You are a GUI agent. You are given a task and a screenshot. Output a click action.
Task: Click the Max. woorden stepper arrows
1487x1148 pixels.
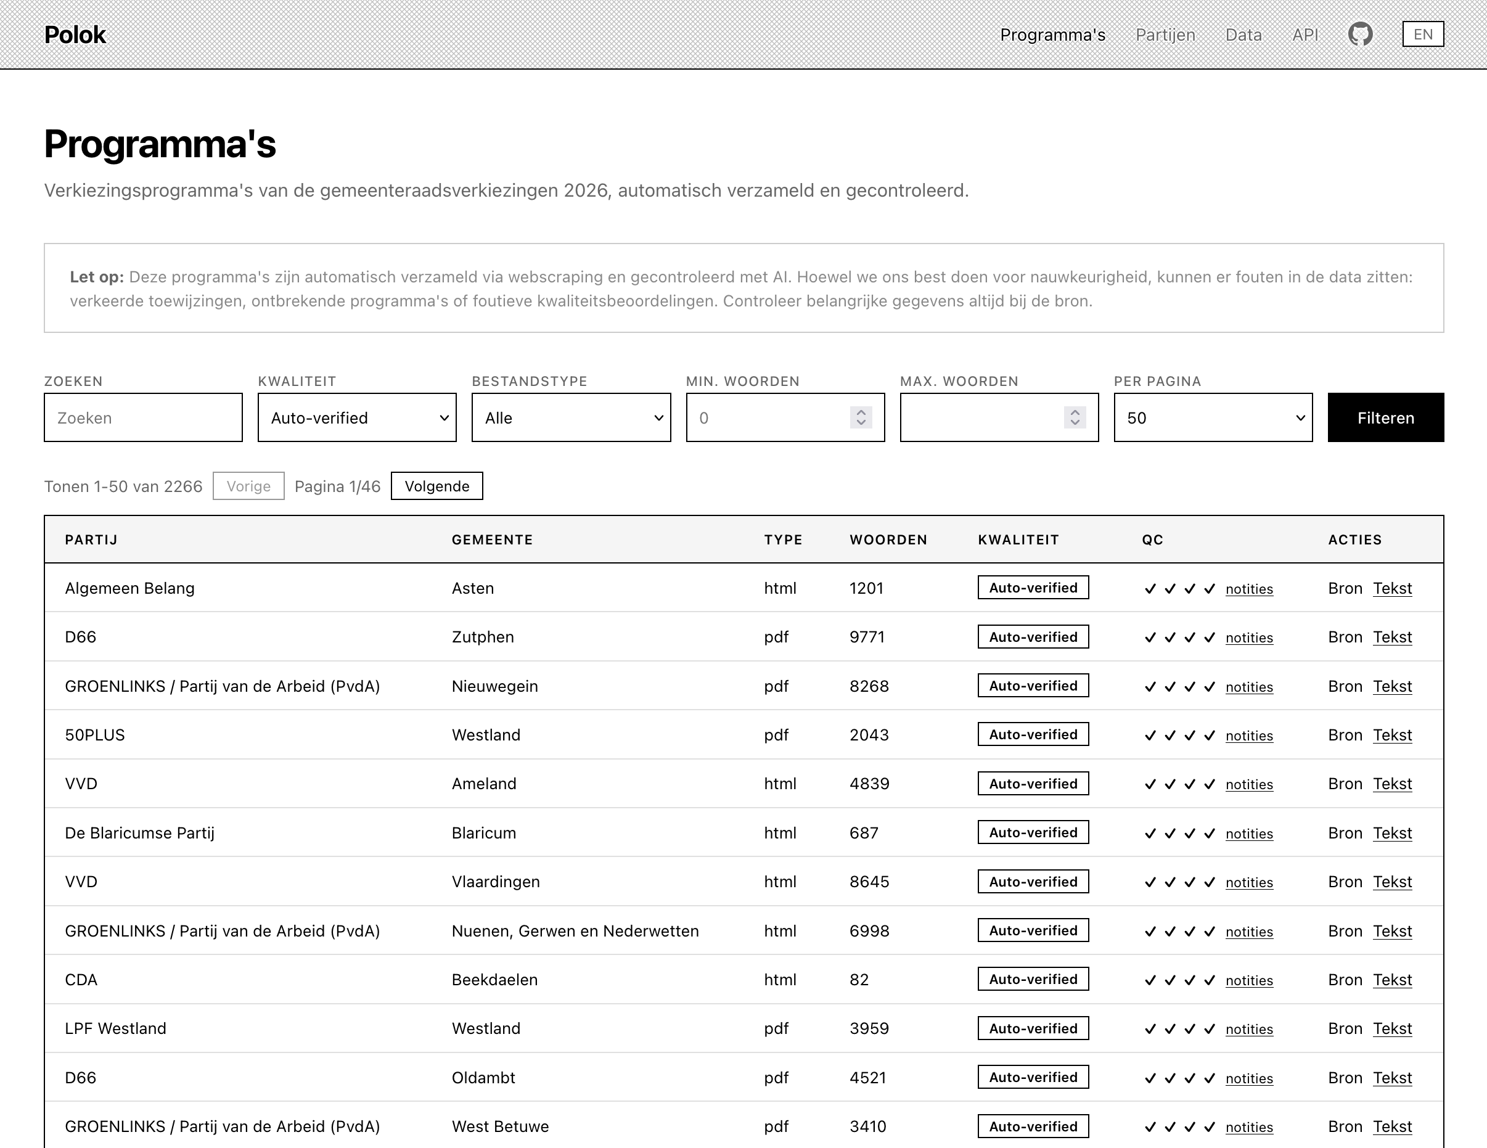tap(1075, 417)
